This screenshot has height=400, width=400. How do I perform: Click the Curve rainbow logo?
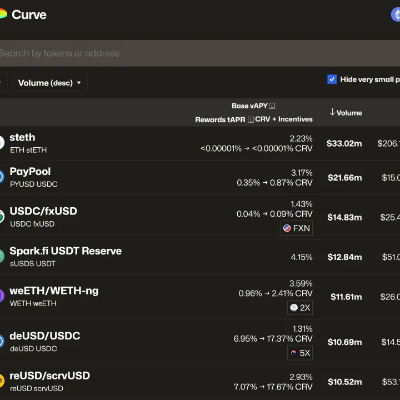(x=3, y=14)
